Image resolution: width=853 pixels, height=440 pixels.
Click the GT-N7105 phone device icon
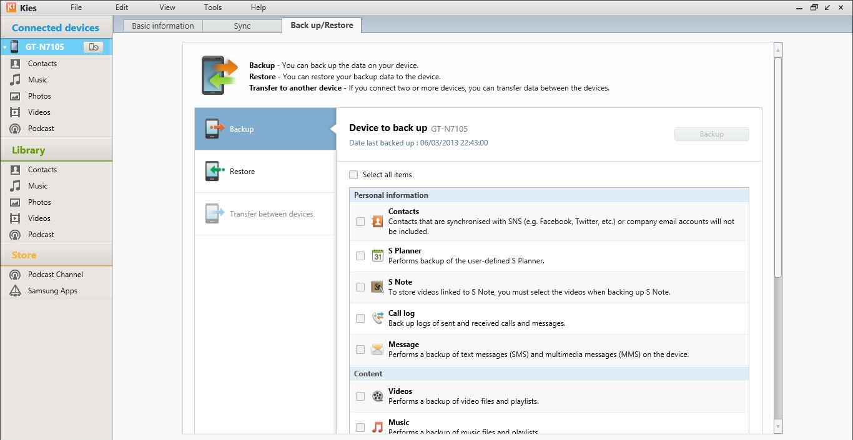[x=14, y=47]
